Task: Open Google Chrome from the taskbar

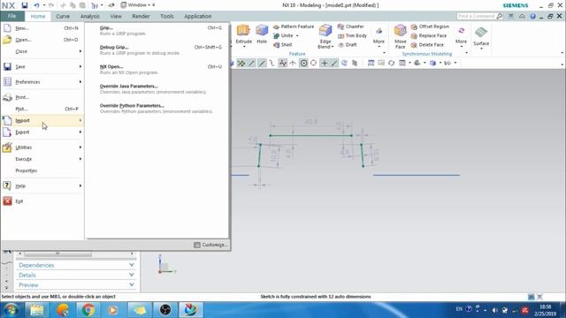Action: click(x=88, y=310)
